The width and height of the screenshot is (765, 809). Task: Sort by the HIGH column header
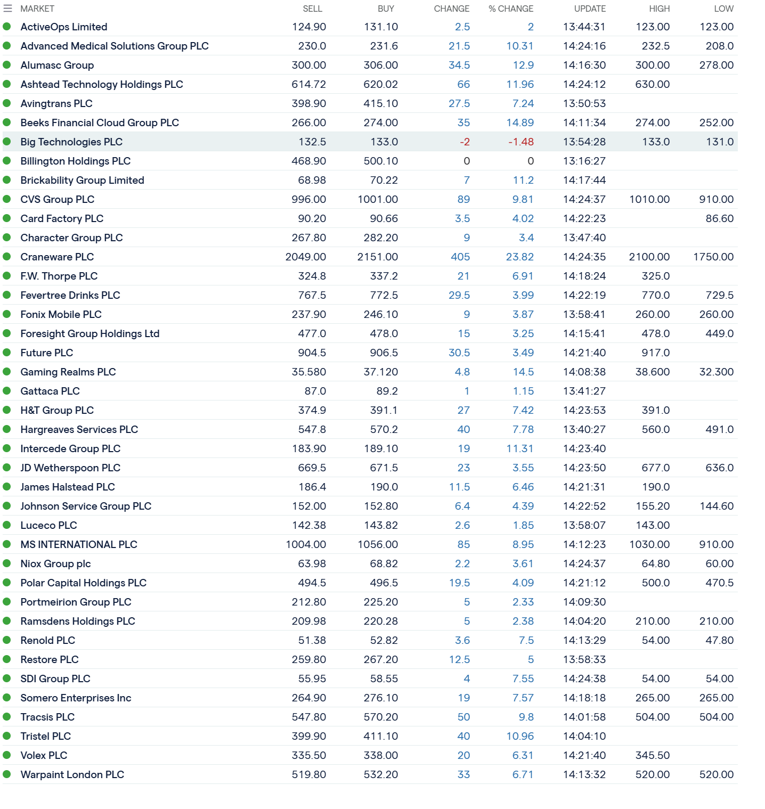(x=660, y=9)
